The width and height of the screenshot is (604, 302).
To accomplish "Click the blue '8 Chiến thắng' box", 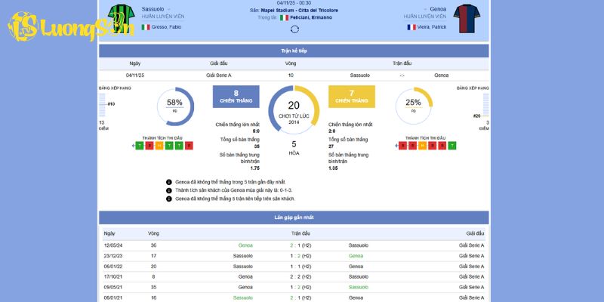I will click(236, 96).
